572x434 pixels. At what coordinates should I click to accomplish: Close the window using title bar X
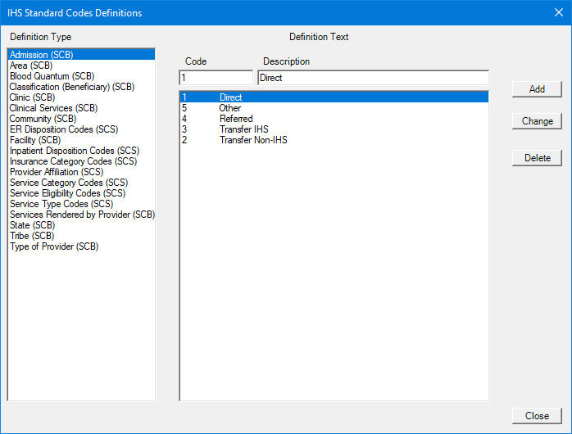pyautogui.click(x=559, y=12)
